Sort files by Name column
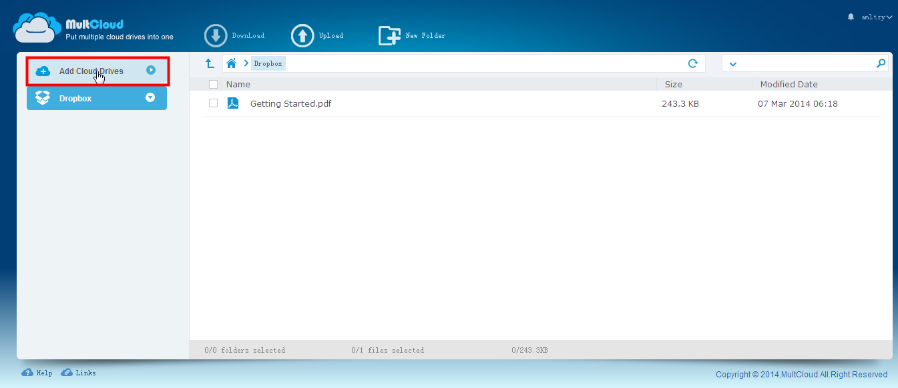Screen dimensions: 898x388 coord(238,84)
